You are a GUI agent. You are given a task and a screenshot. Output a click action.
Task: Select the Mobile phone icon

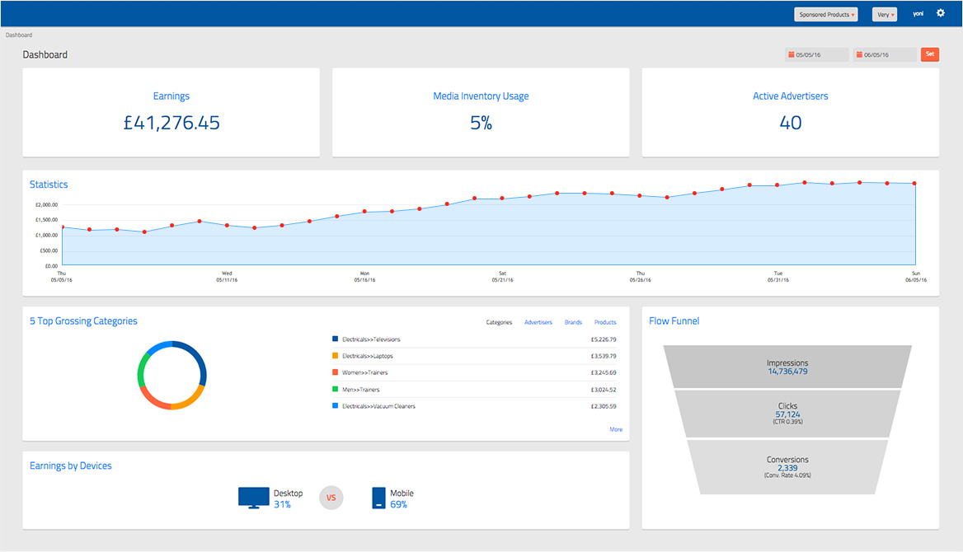tap(379, 498)
